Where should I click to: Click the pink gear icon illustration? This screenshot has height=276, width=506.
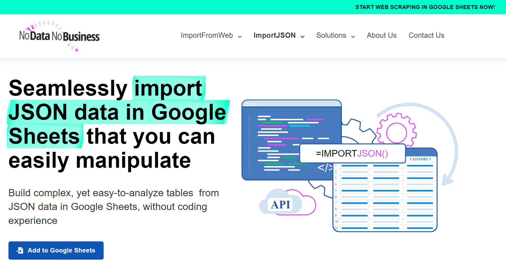coord(397,130)
